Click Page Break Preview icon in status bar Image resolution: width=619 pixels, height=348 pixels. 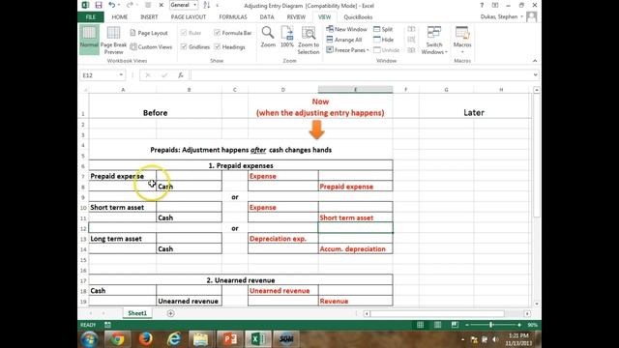coord(455,325)
